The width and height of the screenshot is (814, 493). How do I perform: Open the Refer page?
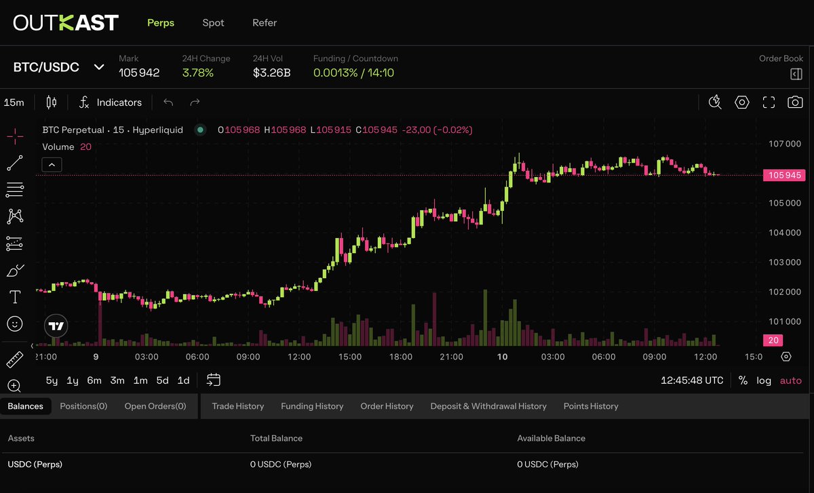pyautogui.click(x=265, y=22)
